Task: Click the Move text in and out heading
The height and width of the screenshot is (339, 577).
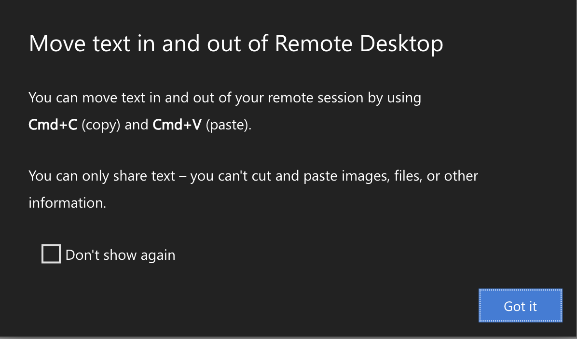Action: point(236,44)
